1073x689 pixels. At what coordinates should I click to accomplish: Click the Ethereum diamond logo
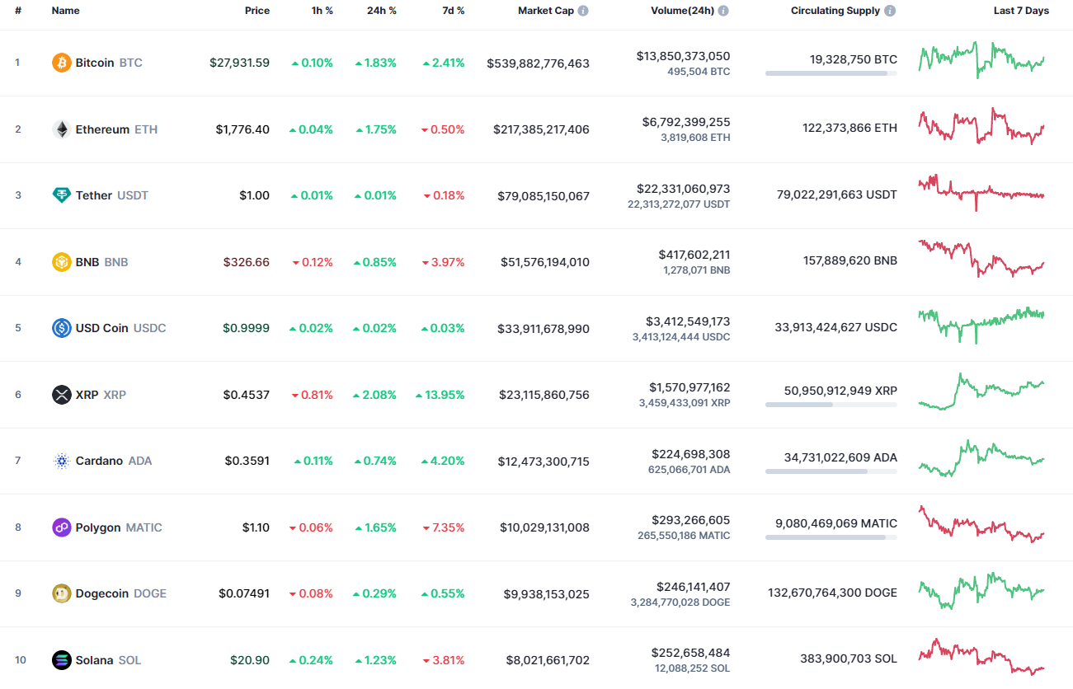click(60, 129)
